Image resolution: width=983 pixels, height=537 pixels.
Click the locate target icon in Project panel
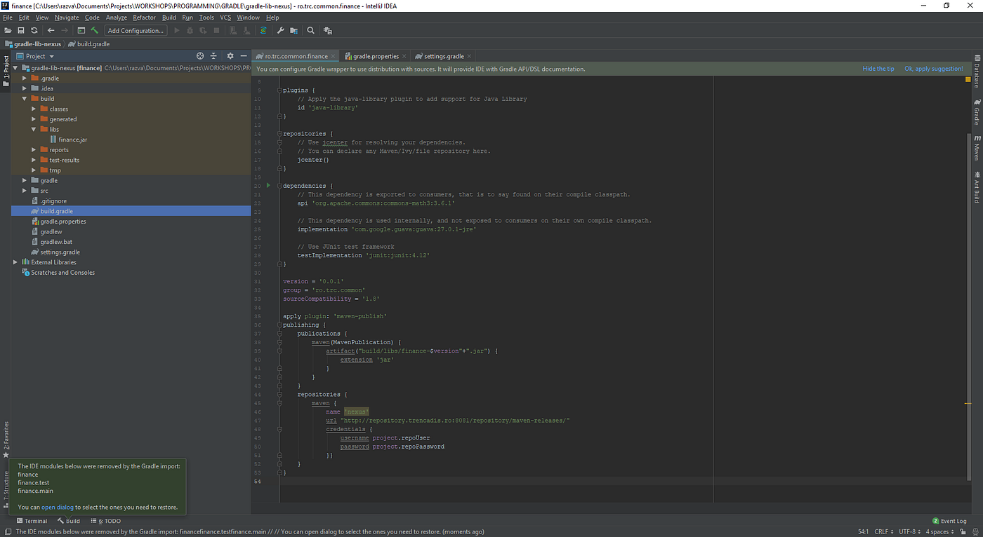tap(200, 56)
